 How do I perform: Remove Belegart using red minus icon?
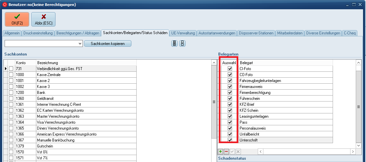click(226, 151)
